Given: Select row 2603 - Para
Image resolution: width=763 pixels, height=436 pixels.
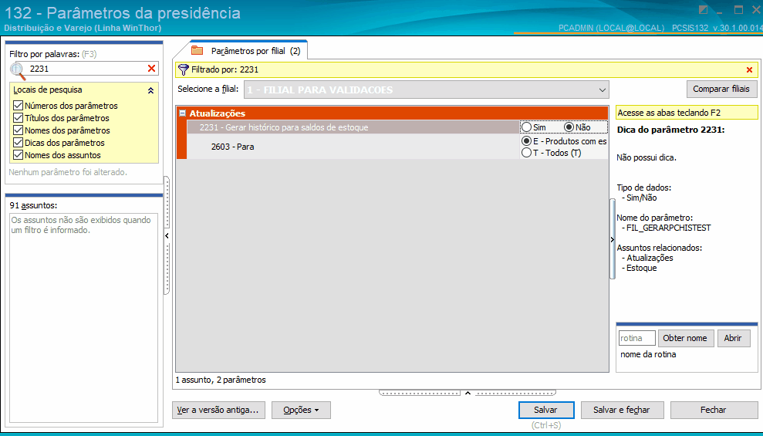Looking at the screenshot, I should click(x=354, y=147).
